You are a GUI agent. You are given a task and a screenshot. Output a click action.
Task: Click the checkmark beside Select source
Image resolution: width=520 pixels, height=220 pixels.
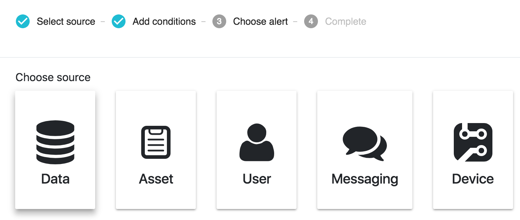(x=23, y=22)
